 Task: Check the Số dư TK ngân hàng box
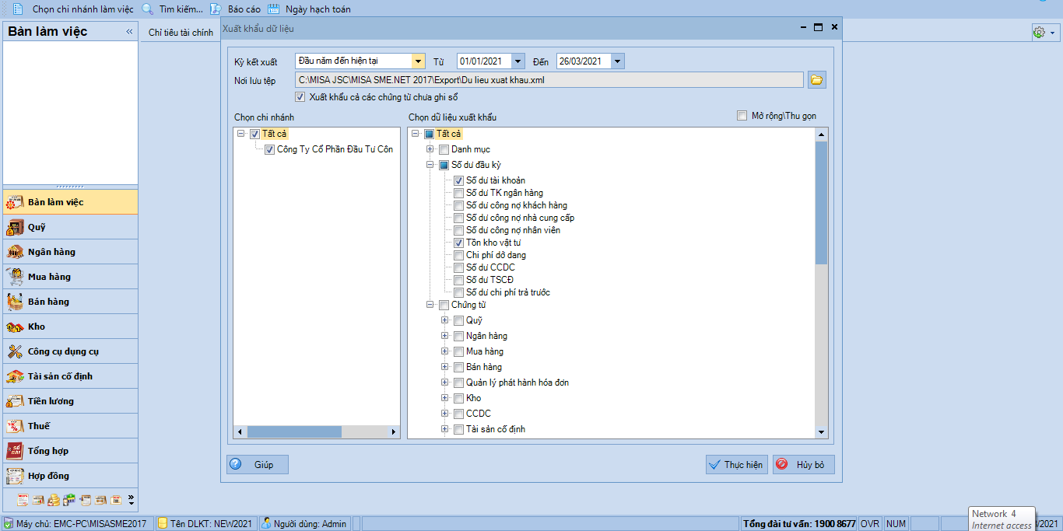coord(460,193)
